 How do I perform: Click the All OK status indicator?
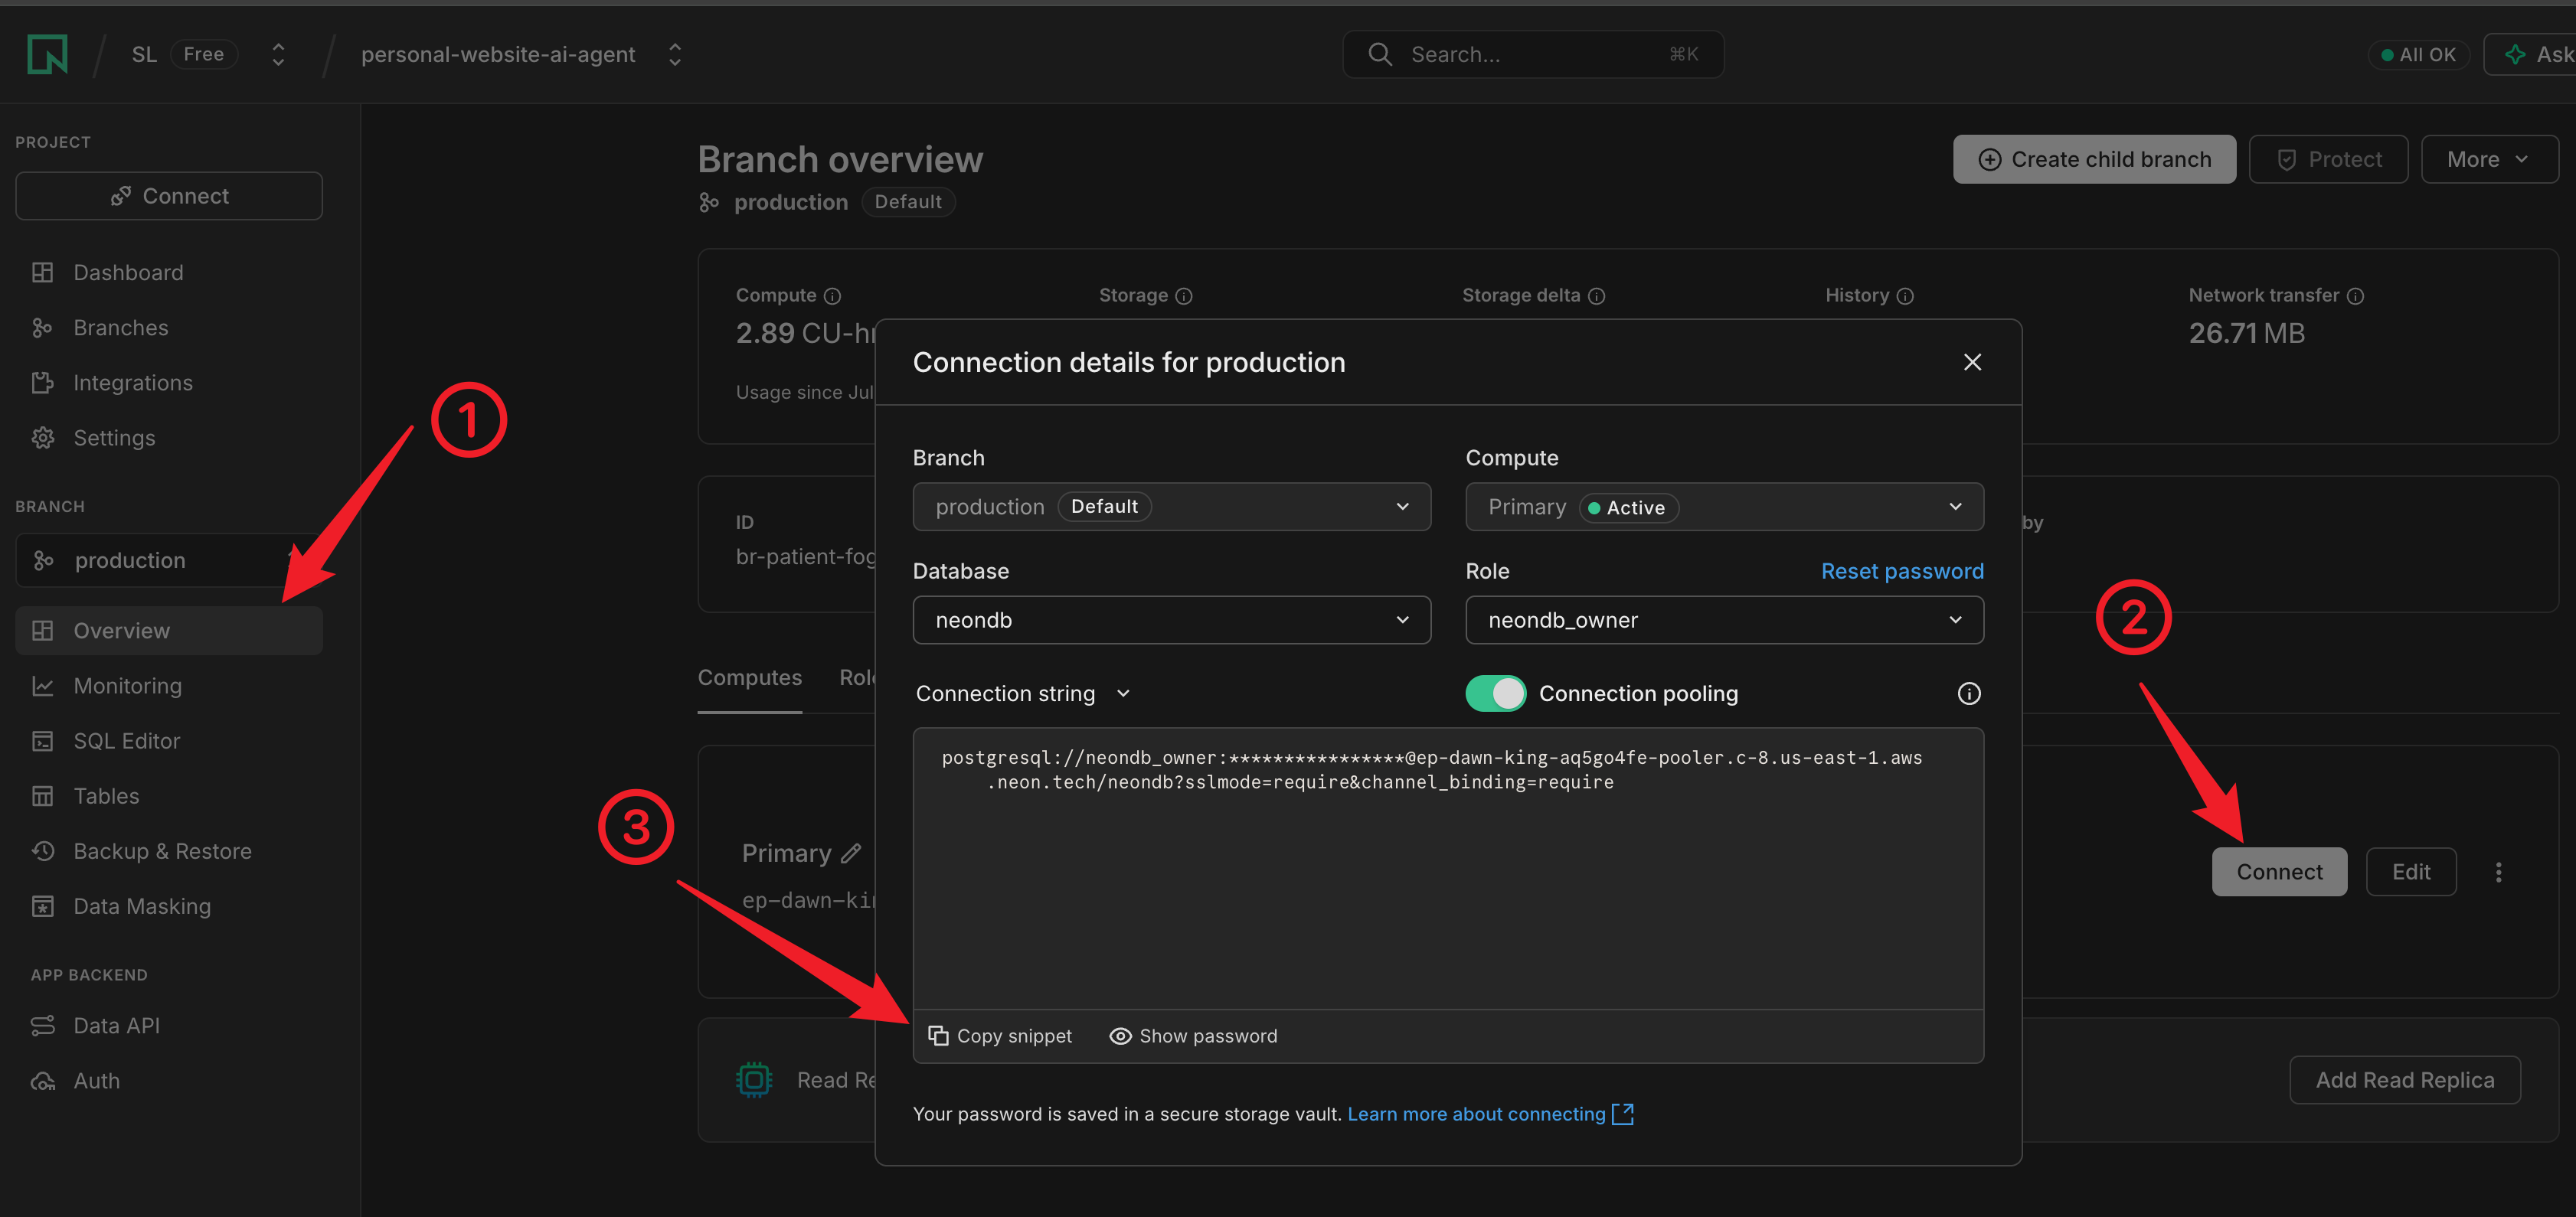(2418, 54)
